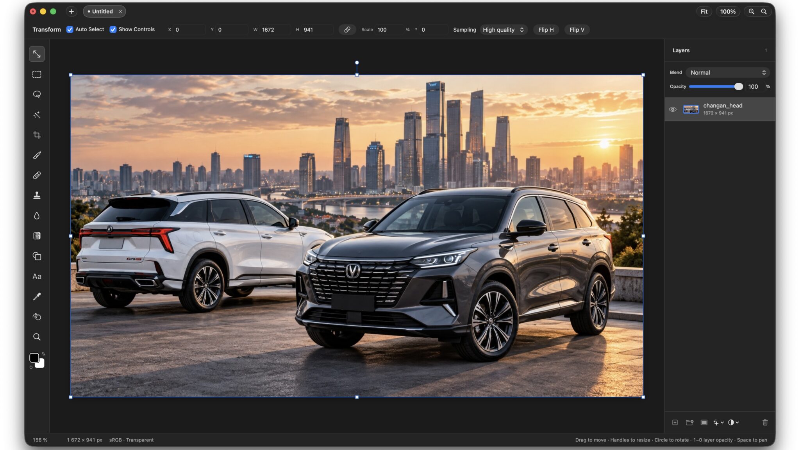Open the black foreground color swatch
The image size is (800, 450).
coord(34,358)
